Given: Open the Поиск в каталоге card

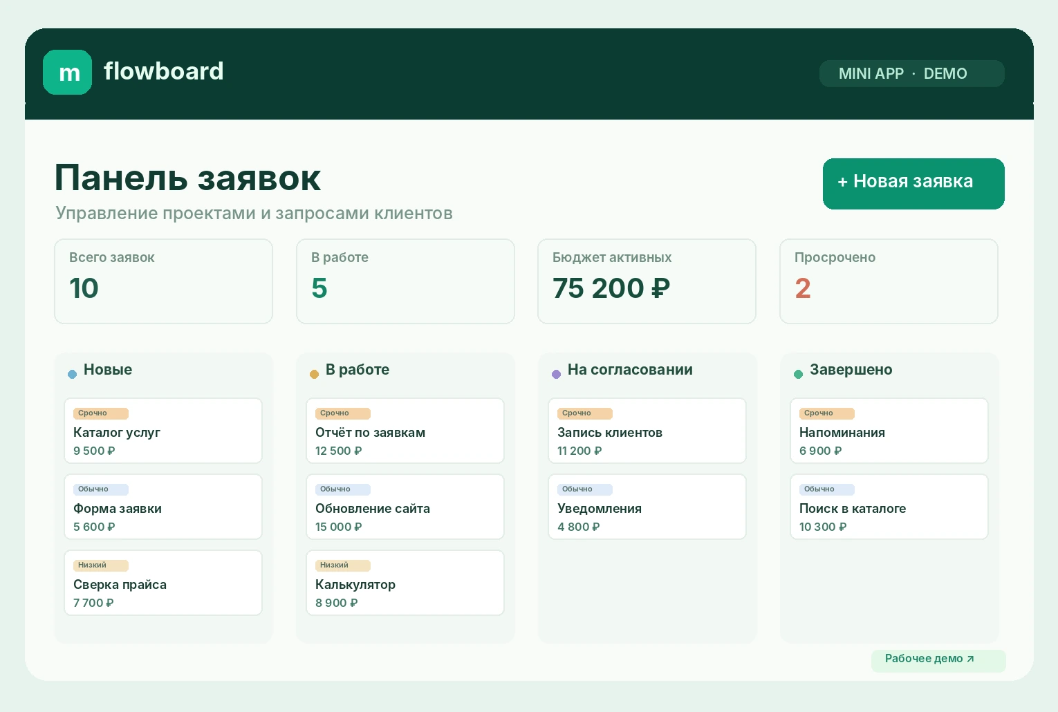Looking at the screenshot, I should [889, 507].
